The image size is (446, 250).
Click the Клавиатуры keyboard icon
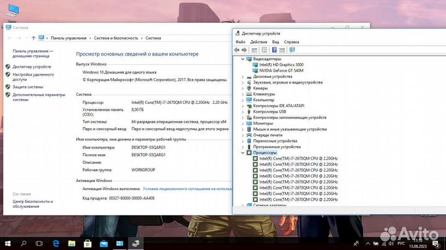(249, 94)
